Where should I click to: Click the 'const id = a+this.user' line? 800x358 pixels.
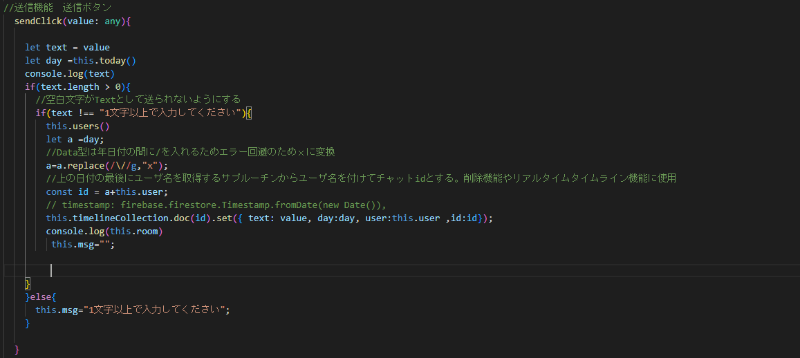click(106, 192)
